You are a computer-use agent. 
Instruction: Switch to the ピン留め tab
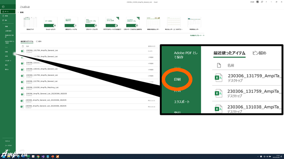[x=39, y=42]
